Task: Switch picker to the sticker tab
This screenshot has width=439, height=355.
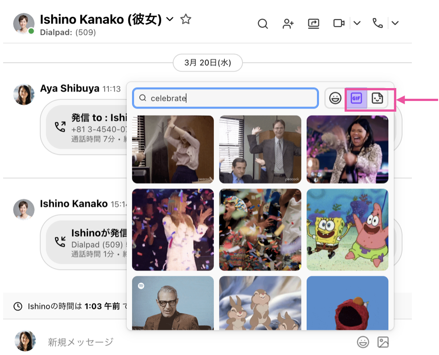Action: tap(377, 98)
